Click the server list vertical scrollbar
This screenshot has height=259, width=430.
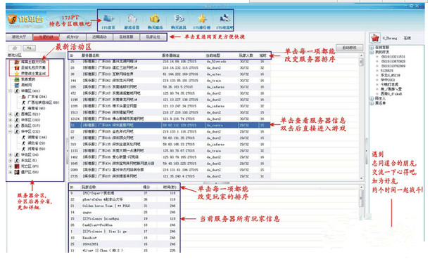tap(361, 117)
